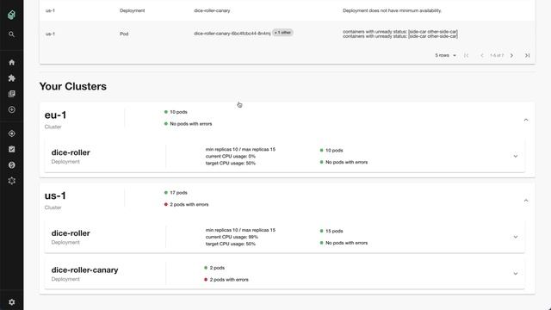Expand dice-roller deployment under us-1

[515, 237]
